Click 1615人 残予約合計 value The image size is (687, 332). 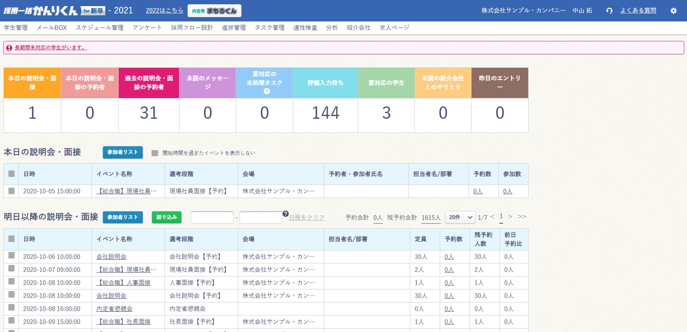431,218
